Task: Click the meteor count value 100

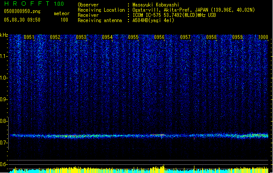Action: click(x=64, y=20)
